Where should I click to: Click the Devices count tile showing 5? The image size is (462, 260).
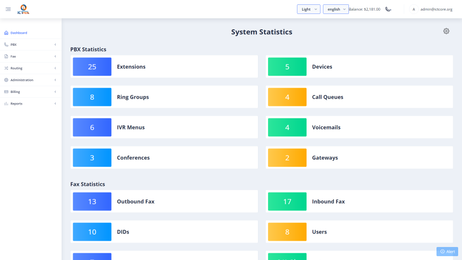pos(287,66)
